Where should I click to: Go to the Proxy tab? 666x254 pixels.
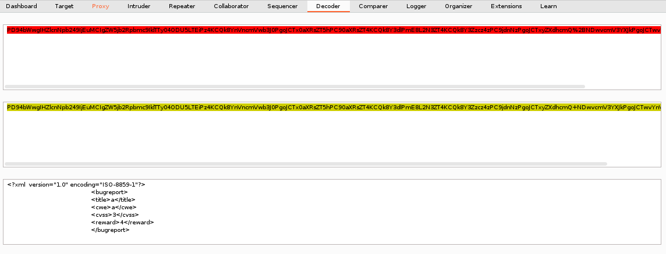tap(100, 6)
